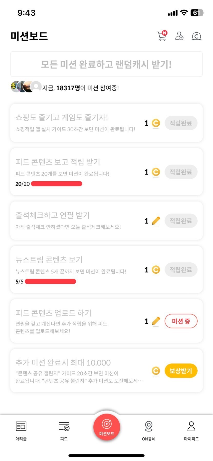Tap 모든 미션 완료하고 랜덤캐시 받기 banner
The width and height of the screenshot is (213, 461).
point(106,64)
